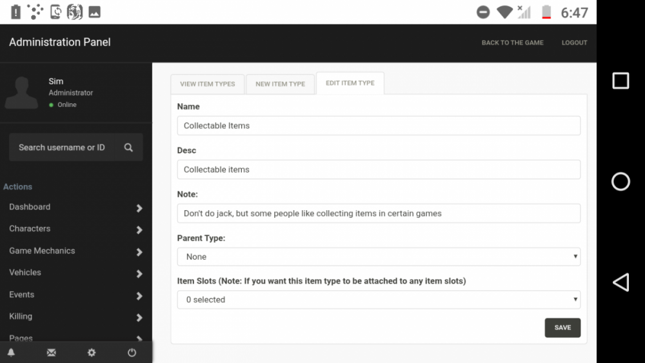This screenshot has width=645, height=363.
Task: Open the Parent Type dropdown
Action: (x=379, y=257)
